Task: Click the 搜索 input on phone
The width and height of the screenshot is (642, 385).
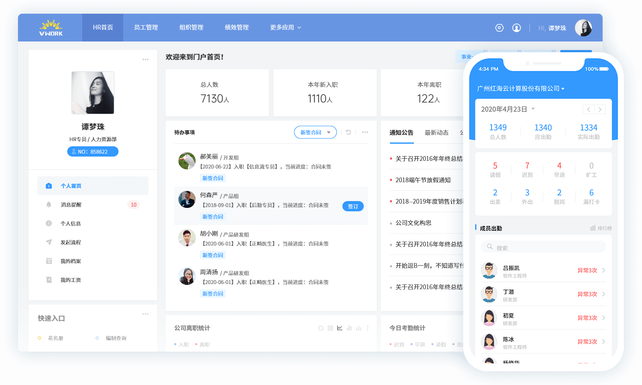Action: coord(544,247)
